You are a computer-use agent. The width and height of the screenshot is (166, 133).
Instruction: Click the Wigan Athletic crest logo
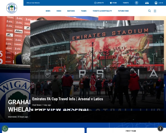(x=12, y=8)
